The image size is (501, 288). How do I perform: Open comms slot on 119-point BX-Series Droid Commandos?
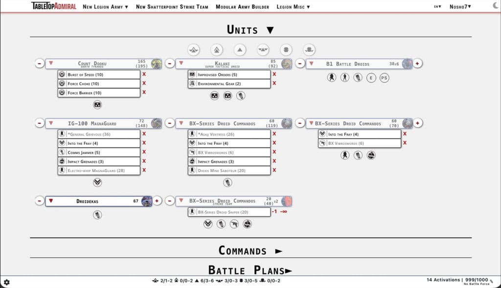tap(228, 182)
